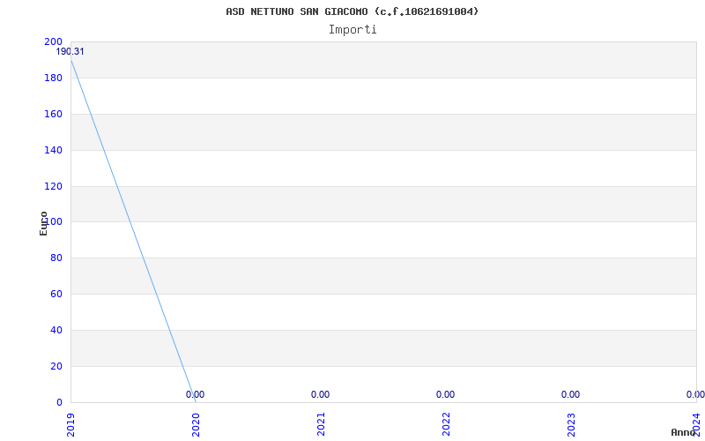Click the 0.00 value above 2023
This screenshot has width=705, height=441.
click(570, 394)
